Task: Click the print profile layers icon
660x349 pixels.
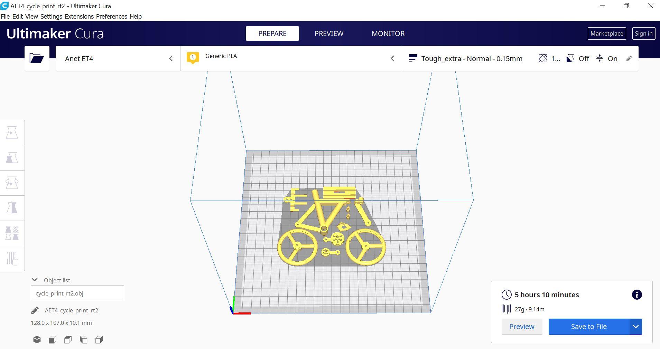Action: click(x=413, y=58)
